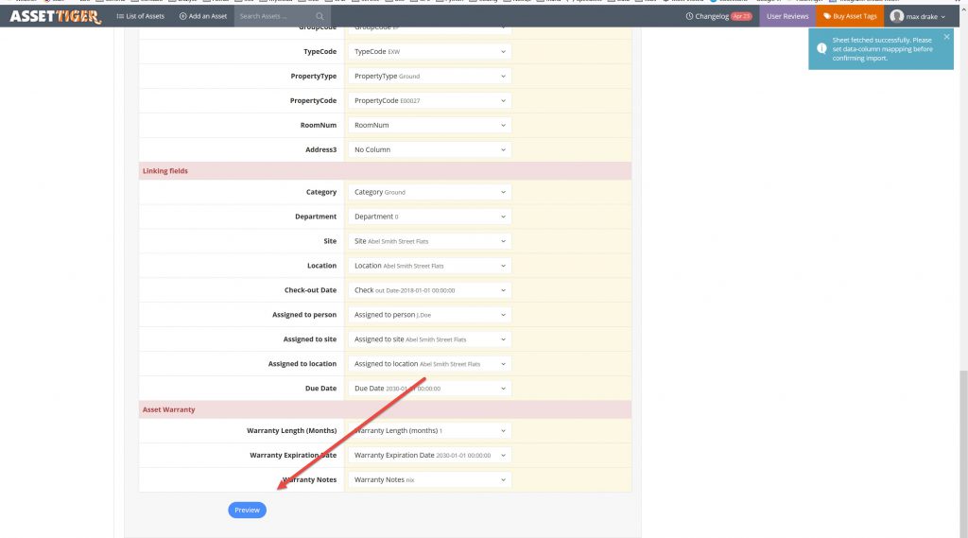Type in the Search Assets field
Image resolution: width=968 pixels, height=538 pixels.
click(x=274, y=16)
